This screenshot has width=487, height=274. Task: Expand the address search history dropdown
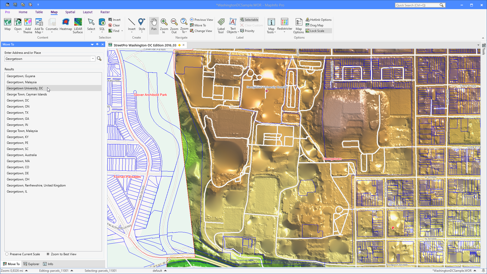[x=93, y=59]
